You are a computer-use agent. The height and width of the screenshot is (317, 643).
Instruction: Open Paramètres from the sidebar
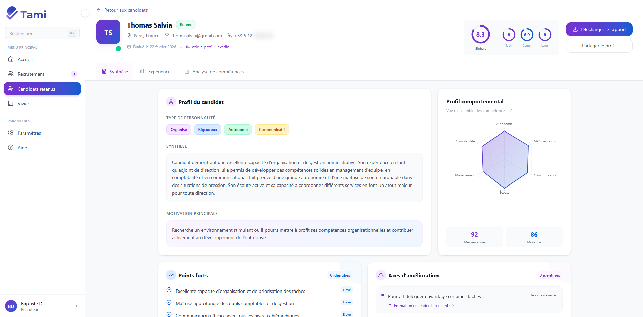pyautogui.click(x=29, y=133)
